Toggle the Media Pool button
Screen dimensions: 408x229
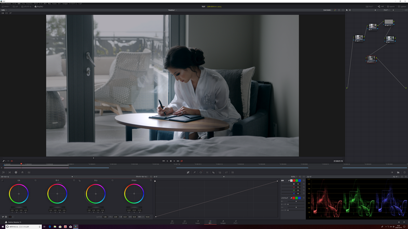[26, 7]
